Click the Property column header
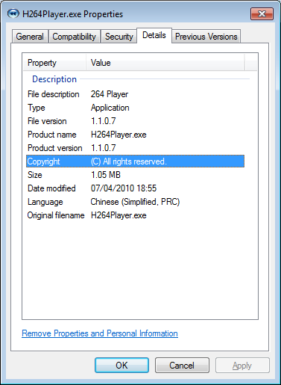Viewport: 281px width, 385px height. tap(54, 63)
